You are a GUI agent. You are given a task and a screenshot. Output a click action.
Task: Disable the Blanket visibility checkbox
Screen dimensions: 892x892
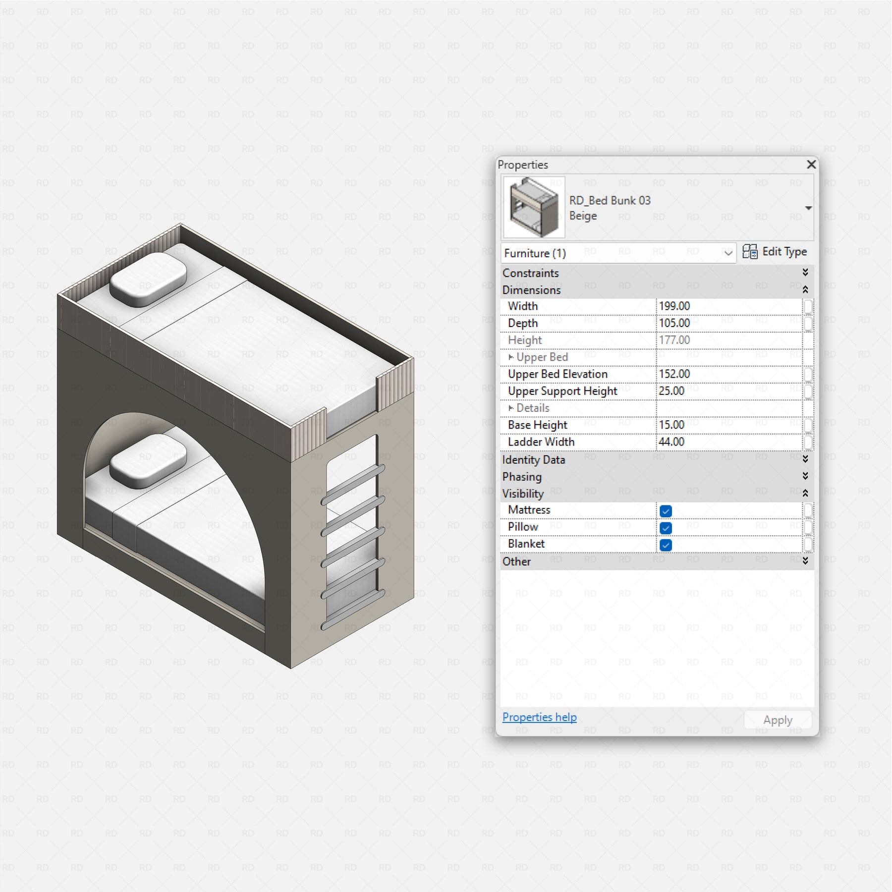(666, 545)
